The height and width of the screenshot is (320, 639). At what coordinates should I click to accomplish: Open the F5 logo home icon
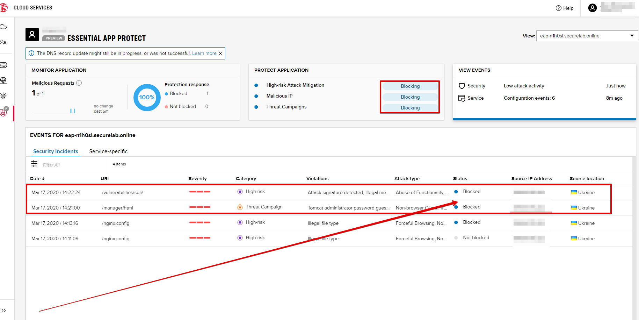click(3, 8)
